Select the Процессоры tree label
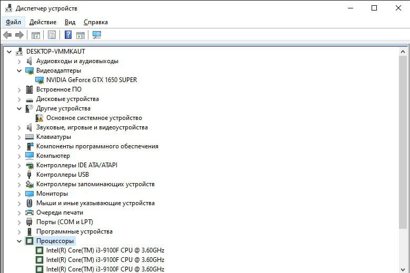 [x=55, y=241]
